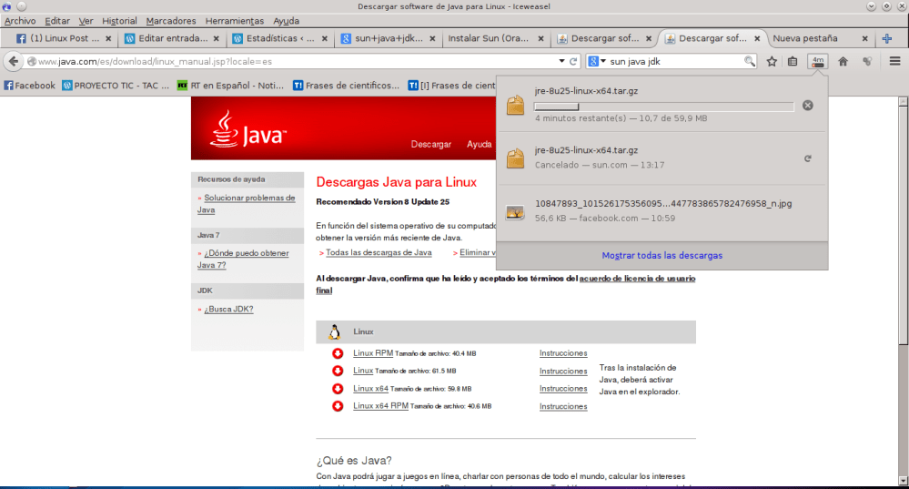Click the search magnifier in search box
Image resolution: width=909 pixels, height=489 pixels.
[x=750, y=61]
